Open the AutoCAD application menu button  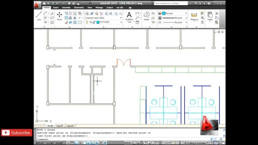[37, 5]
